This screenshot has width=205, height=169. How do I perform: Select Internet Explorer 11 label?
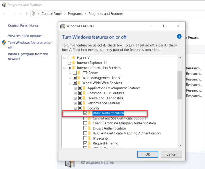(x=92, y=63)
